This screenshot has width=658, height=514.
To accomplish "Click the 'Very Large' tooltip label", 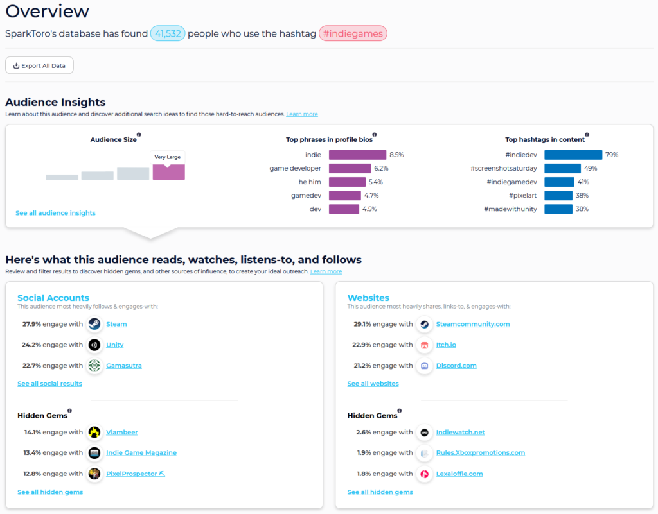I will pos(168,157).
